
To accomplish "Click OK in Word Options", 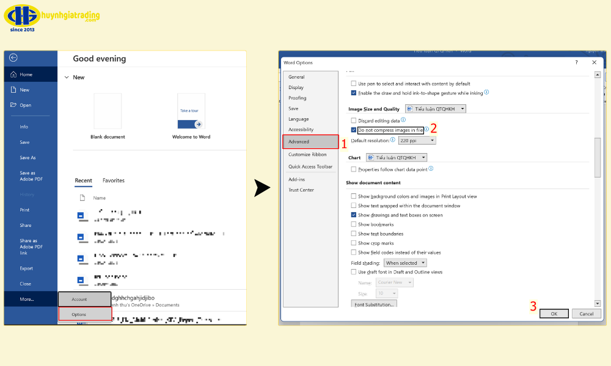I will click(x=554, y=314).
